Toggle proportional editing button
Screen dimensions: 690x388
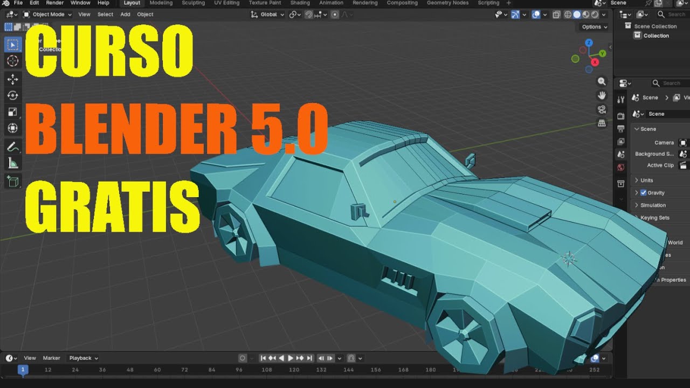pyautogui.click(x=335, y=15)
